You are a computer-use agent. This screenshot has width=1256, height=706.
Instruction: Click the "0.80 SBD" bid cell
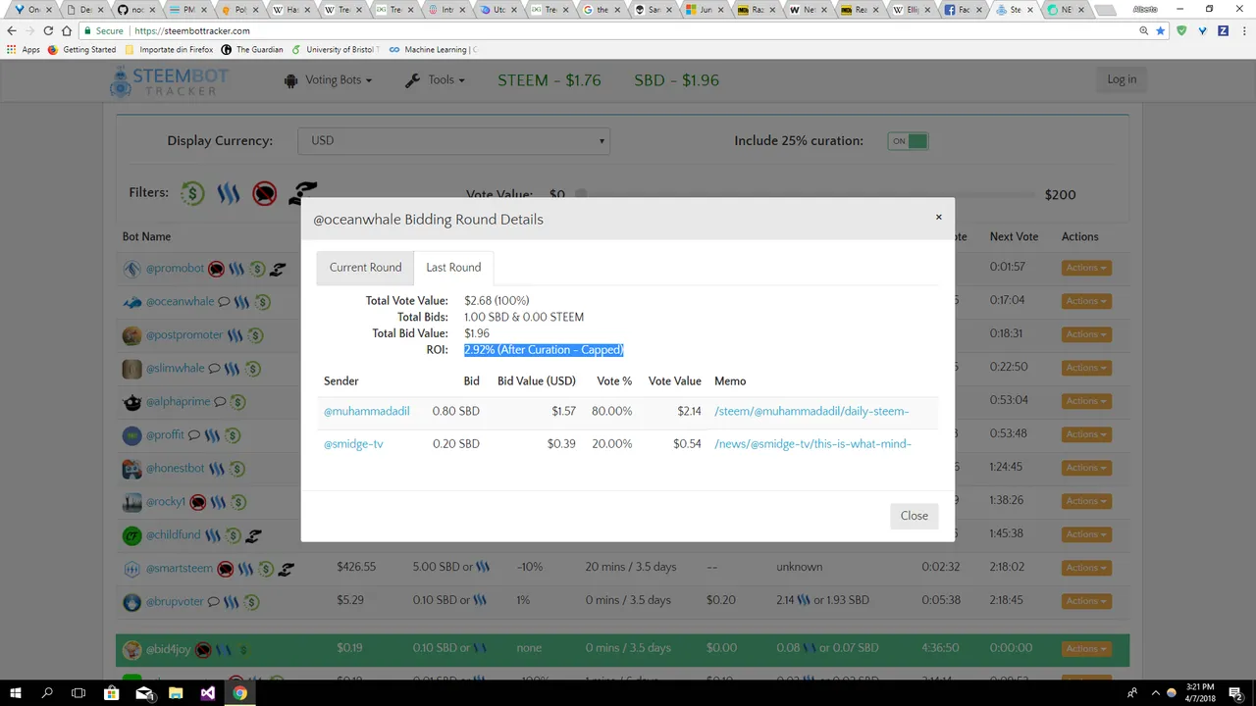(x=456, y=412)
